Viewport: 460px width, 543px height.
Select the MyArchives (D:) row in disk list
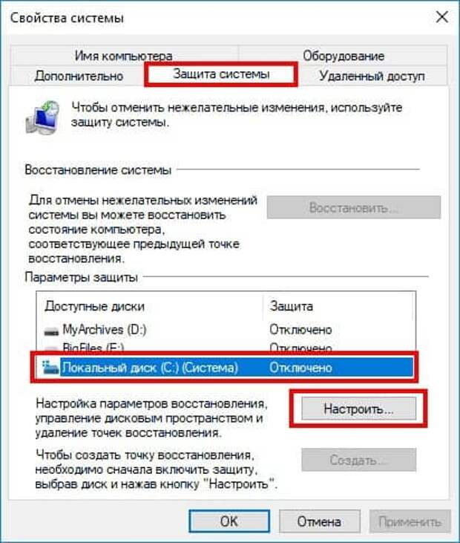click(225, 330)
